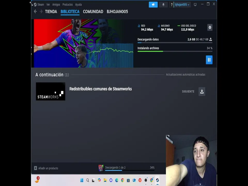
Task: Open Microsoft Store from taskbar
Action: pyautogui.click(x=128, y=180)
